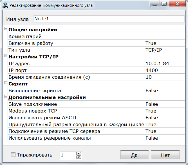The width and height of the screenshot is (188, 165).
Task: Change Подключение в режиме TCP сервера value True
Action: (x=165, y=131)
